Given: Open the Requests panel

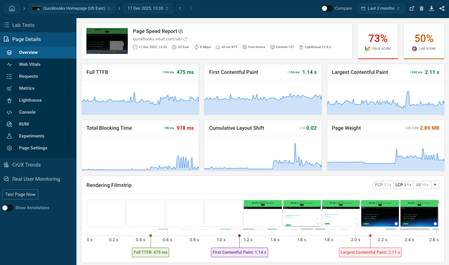Looking at the screenshot, I should point(28,76).
